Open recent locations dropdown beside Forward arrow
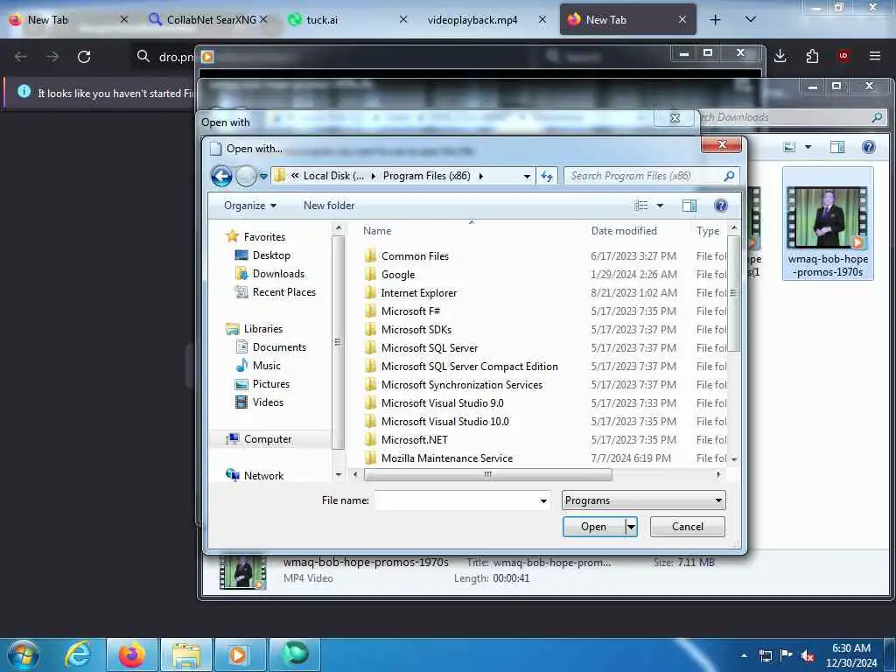 point(263,177)
